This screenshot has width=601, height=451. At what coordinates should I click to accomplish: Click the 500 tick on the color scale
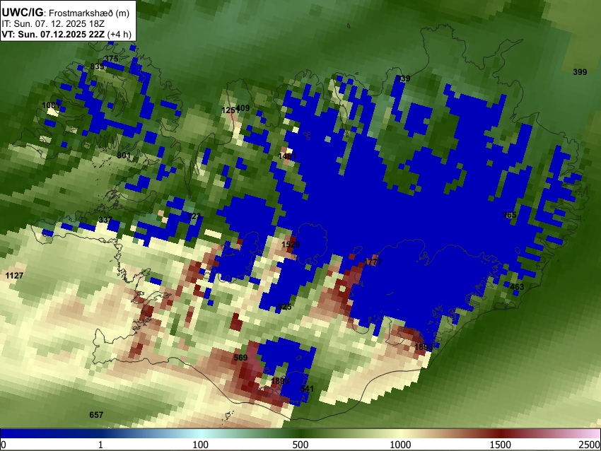pos(300,445)
